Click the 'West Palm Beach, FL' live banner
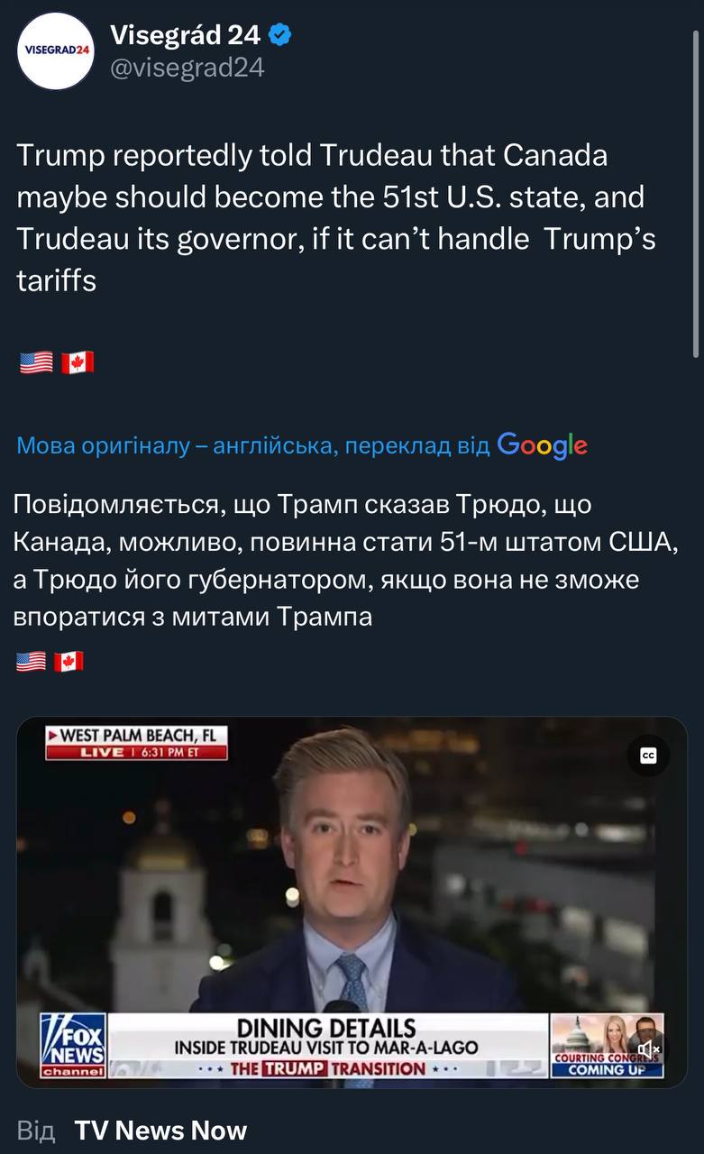This screenshot has width=704, height=1154. tap(136, 744)
